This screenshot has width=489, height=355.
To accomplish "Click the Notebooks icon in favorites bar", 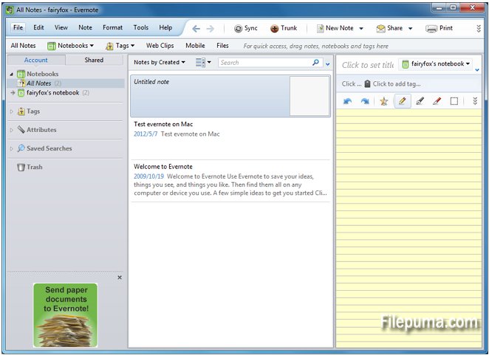I will (x=52, y=46).
